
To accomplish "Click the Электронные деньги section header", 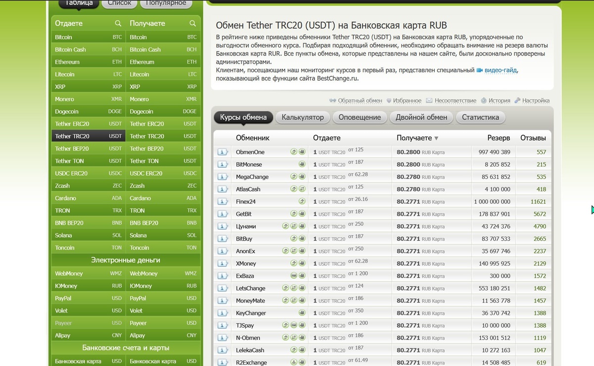I will pyautogui.click(x=126, y=260).
